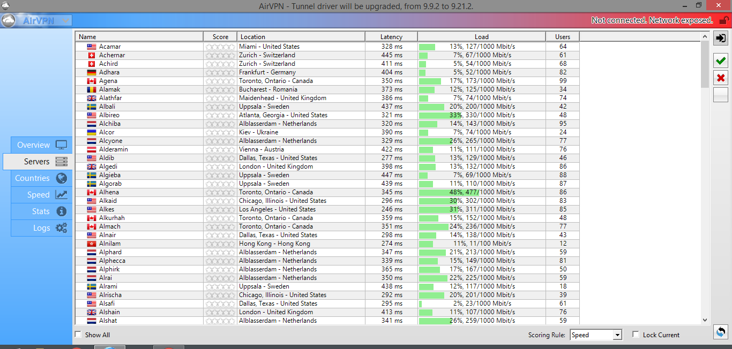732x349 pixels.
Task: Select the Acamar server row
Action: point(327,47)
